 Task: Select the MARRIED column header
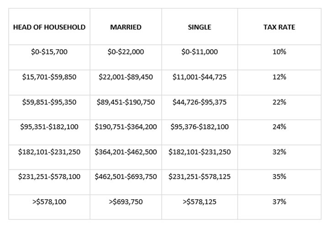[x=126, y=27]
